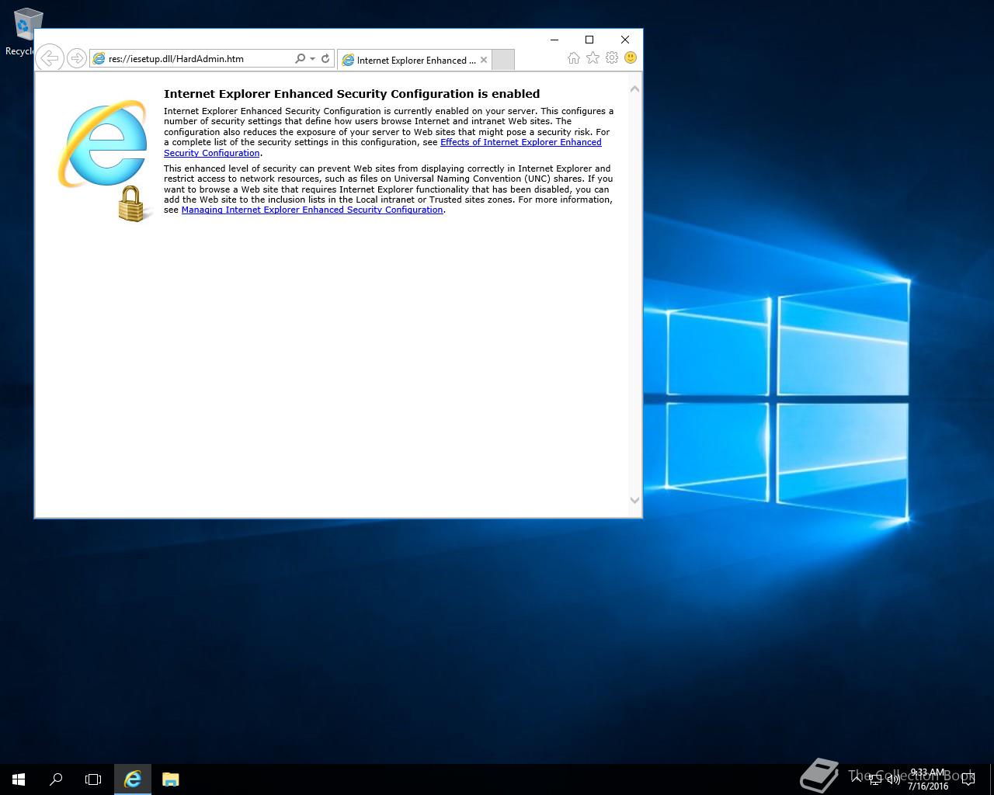This screenshot has width=994, height=795.
Task: Go to the Home page icon
Action: (573, 58)
